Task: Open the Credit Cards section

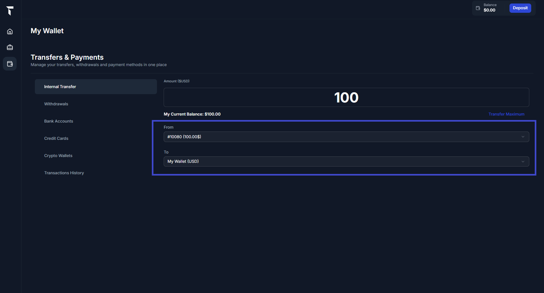Action: pos(56,139)
